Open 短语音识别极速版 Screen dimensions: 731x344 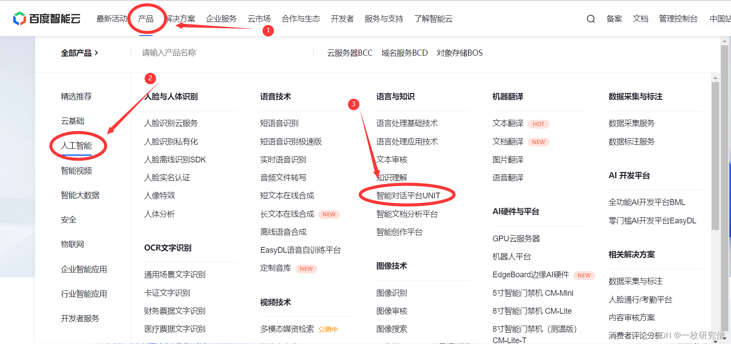[x=291, y=142]
